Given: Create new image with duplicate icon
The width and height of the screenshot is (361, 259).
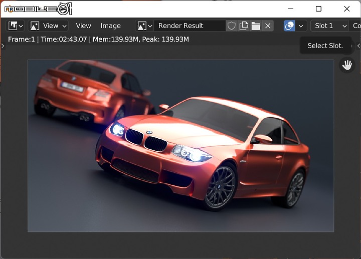Looking at the screenshot, I should tap(244, 26).
